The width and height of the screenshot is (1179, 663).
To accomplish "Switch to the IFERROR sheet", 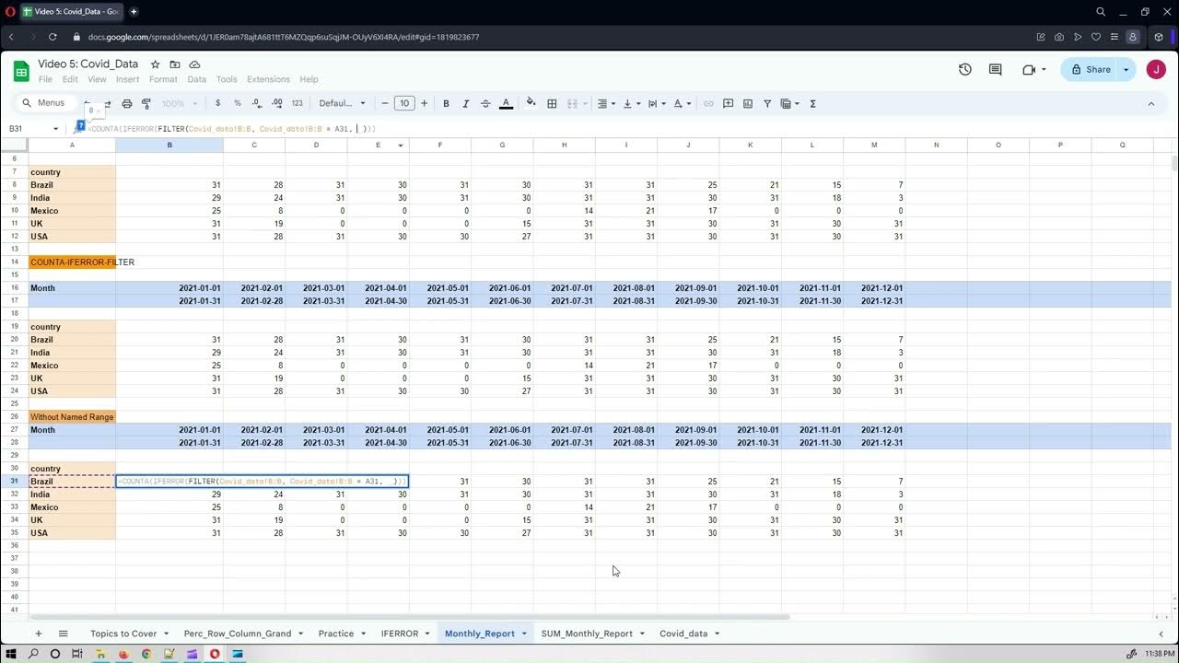I will click(x=400, y=634).
